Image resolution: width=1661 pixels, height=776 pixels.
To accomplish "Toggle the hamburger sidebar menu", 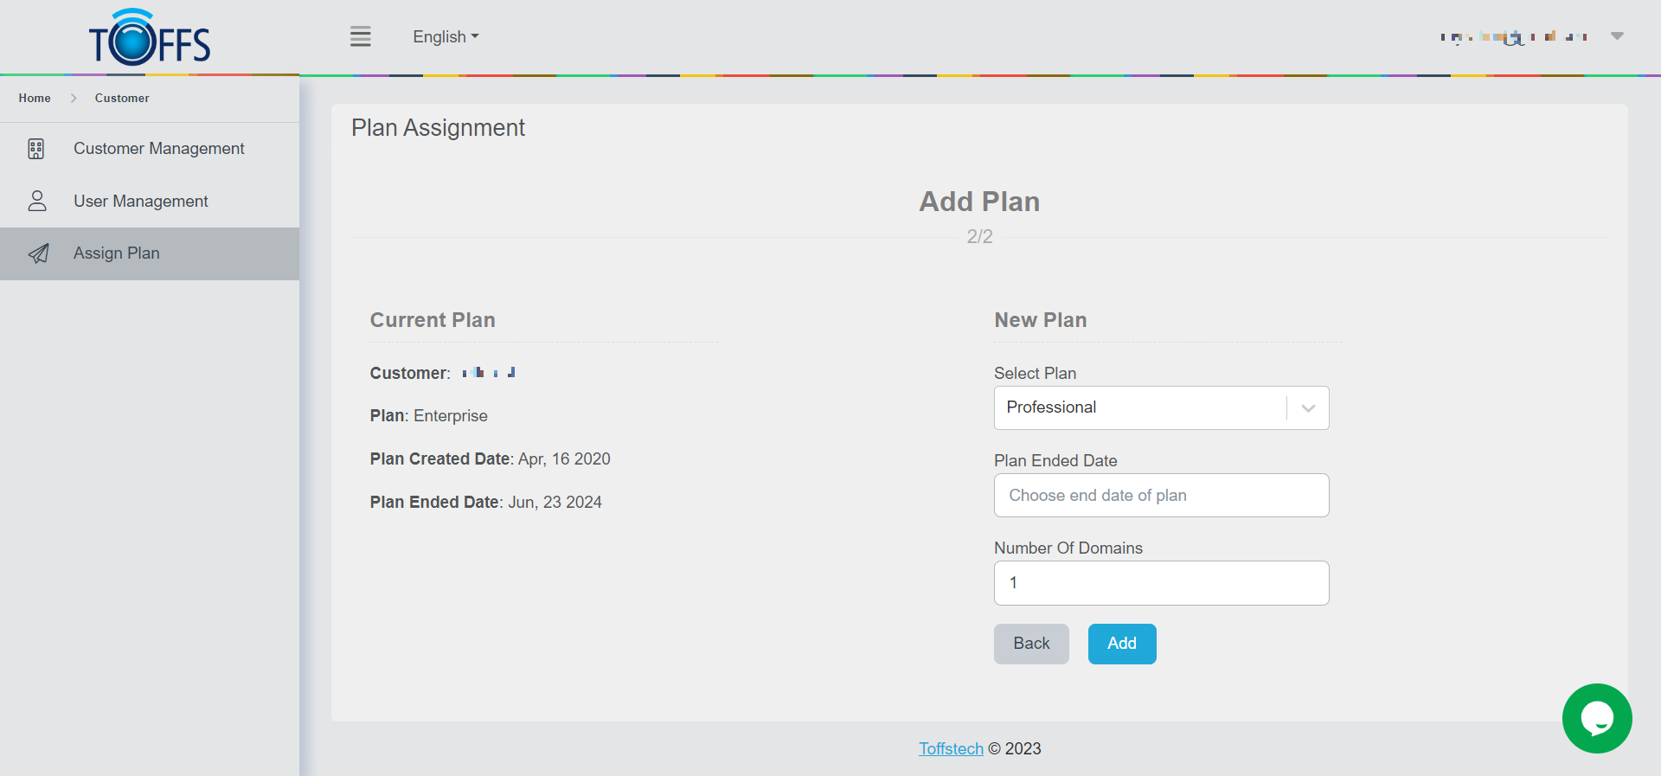I will pyautogui.click(x=361, y=36).
